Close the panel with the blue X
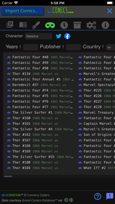Screen dimensions: 115x204 pos(109,11)
